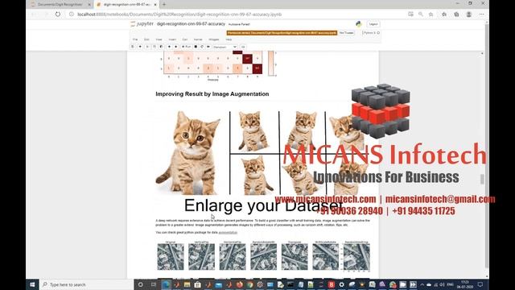Screen dimensions: 515x290
Task: Open the Help menu
Action: pyautogui.click(x=229, y=39)
